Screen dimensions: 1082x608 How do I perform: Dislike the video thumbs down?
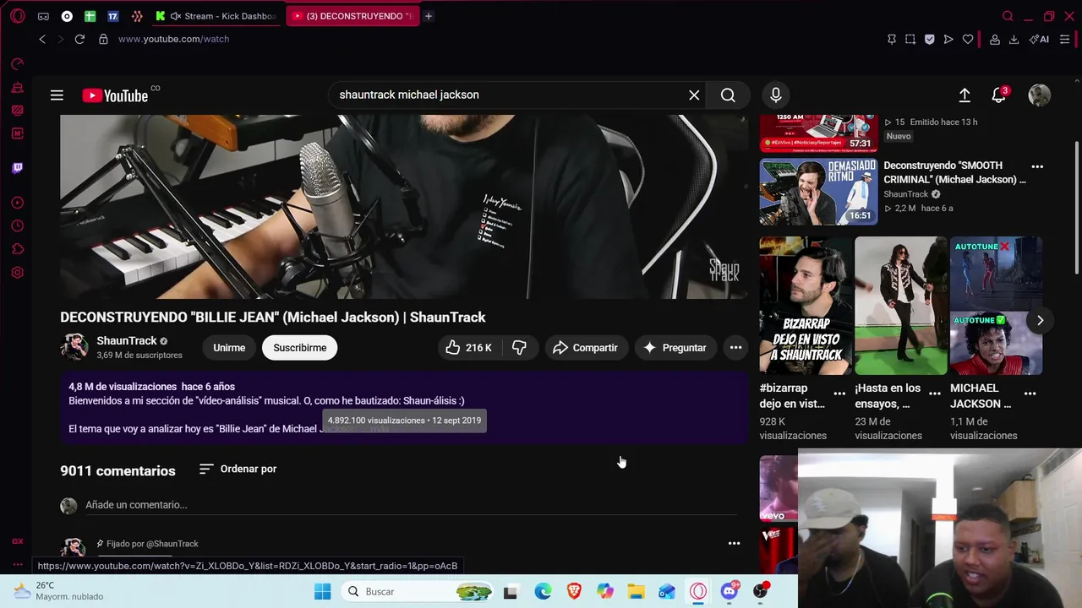point(520,348)
